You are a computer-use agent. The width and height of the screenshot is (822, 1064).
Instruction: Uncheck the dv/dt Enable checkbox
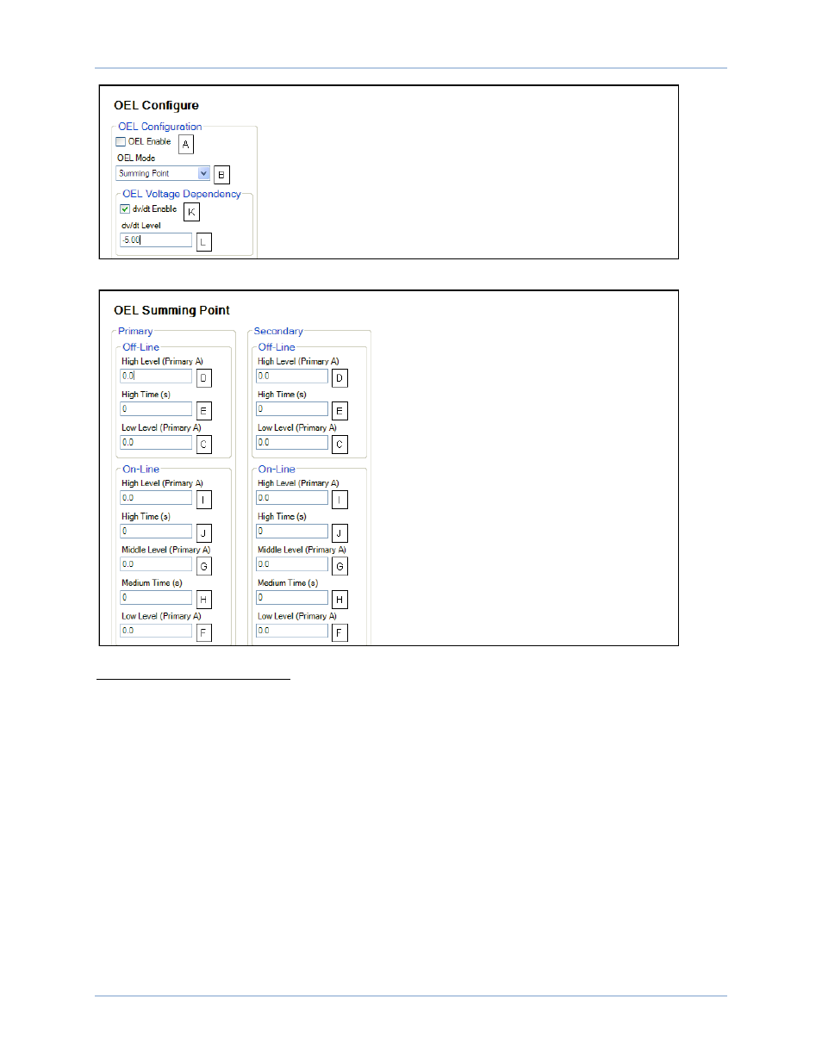pyautogui.click(x=125, y=209)
